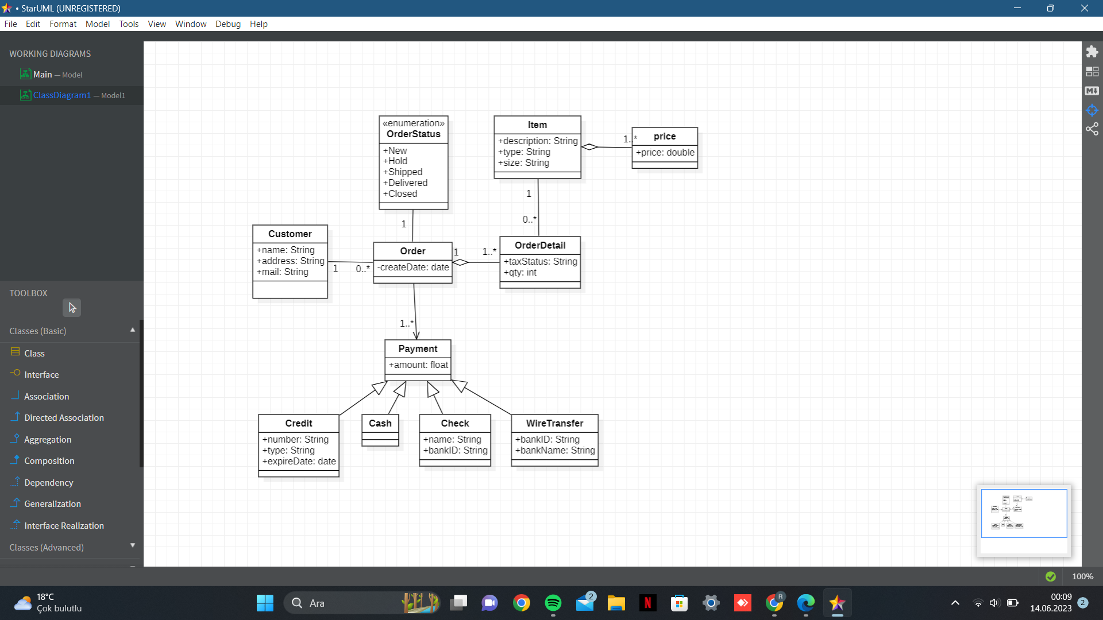Select the Class tool in the Toolbox
1103x620 pixels.
(x=34, y=353)
